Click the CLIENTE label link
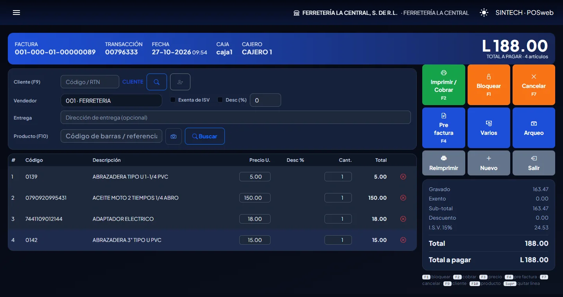563x297 pixels. (133, 82)
